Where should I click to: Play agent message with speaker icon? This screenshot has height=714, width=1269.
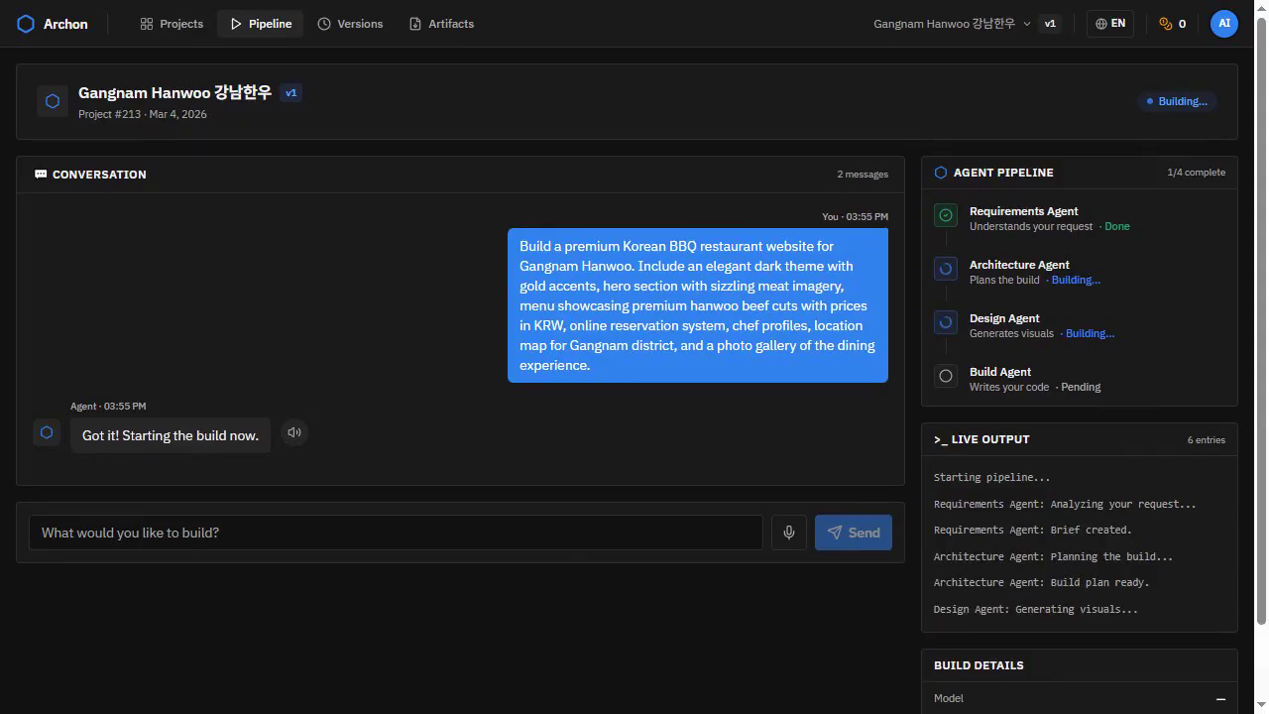point(294,432)
